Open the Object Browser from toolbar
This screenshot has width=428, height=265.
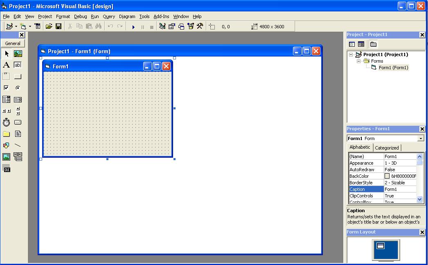point(191,26)
